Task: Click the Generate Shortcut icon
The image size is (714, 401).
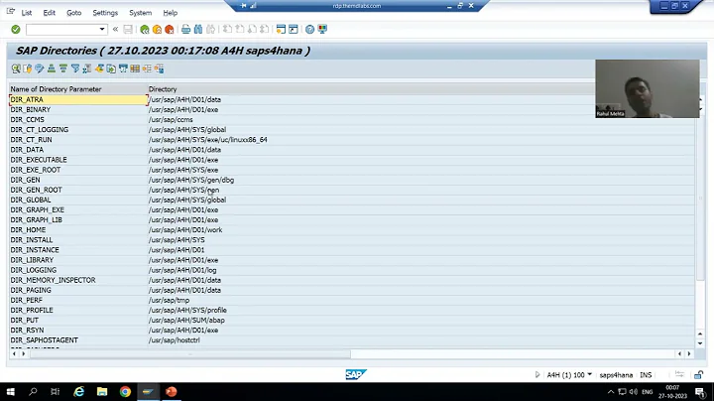Action: (x=294, y=30)
